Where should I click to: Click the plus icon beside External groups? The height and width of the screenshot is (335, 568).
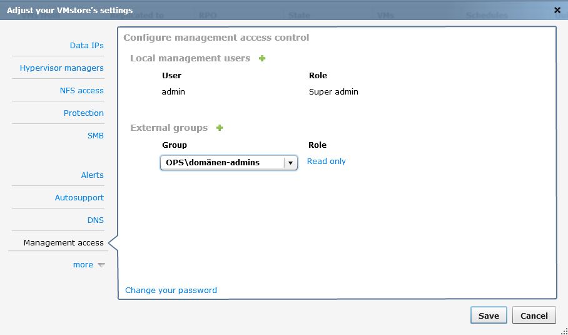(220, 128)
